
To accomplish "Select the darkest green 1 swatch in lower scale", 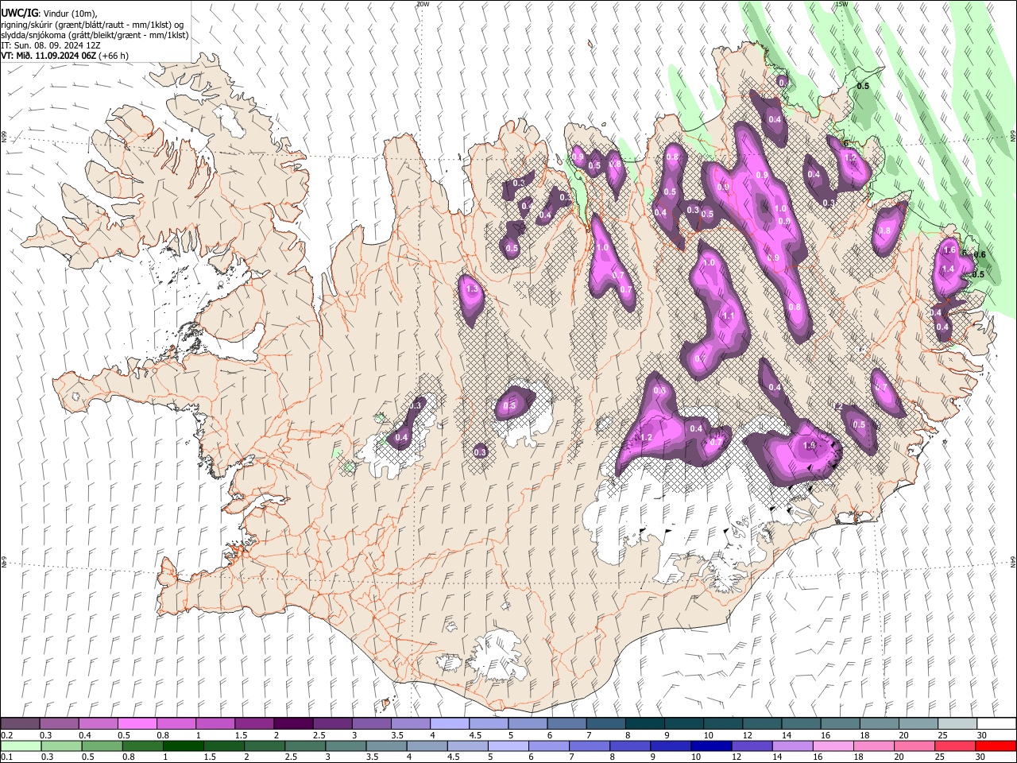I will [183, 746].
